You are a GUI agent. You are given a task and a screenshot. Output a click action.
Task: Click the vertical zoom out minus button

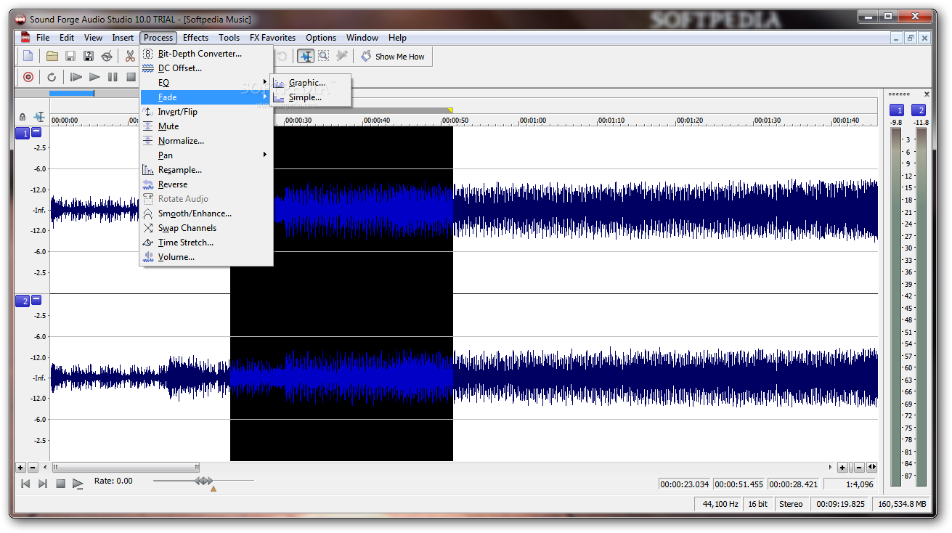pos(33,468)
